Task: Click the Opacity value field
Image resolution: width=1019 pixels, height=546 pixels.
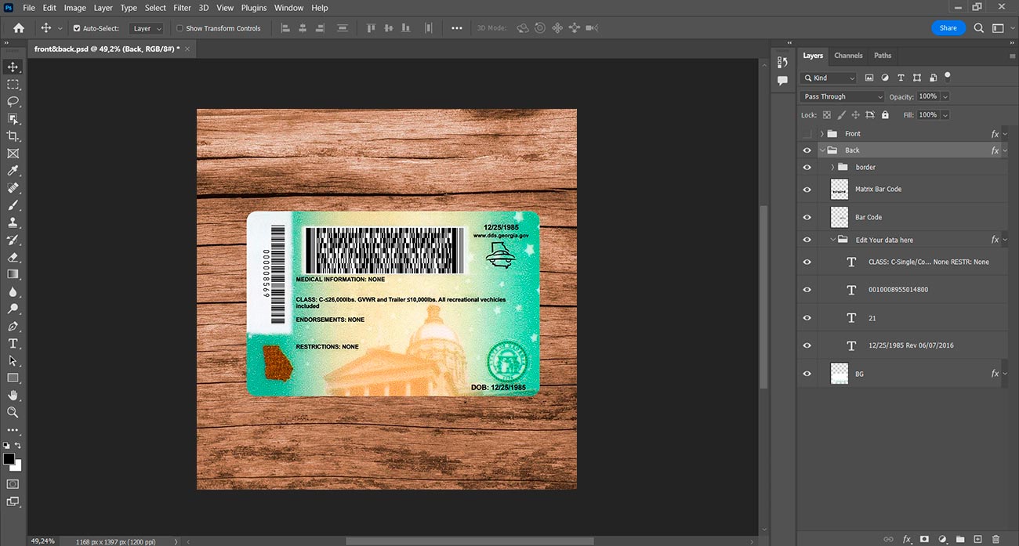Action: [927, 96]
